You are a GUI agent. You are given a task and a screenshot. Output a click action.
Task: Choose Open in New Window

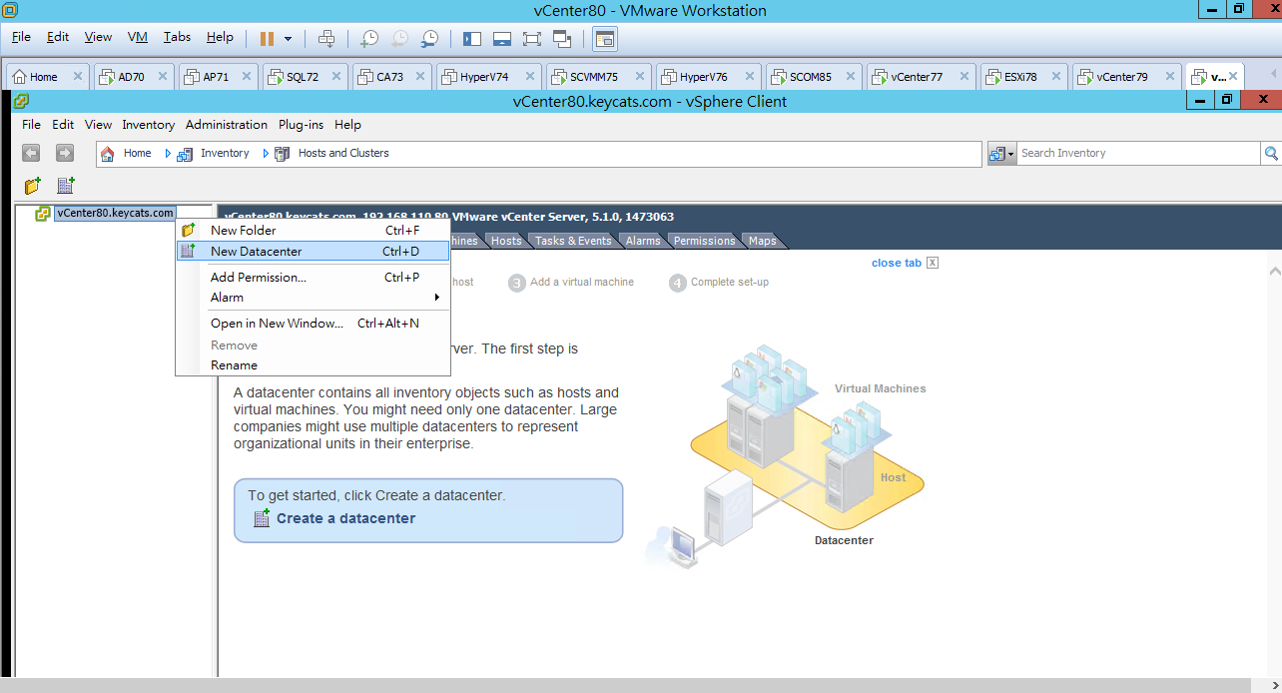(x=313, y=324)
